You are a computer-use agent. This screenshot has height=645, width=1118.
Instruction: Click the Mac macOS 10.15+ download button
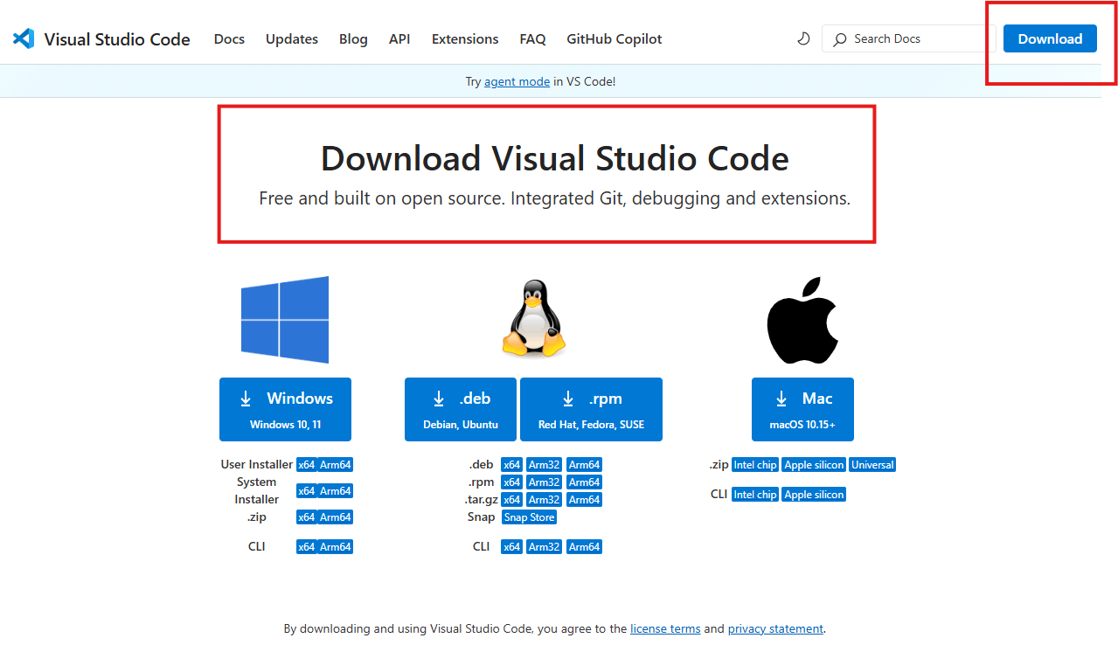(802, 409)
